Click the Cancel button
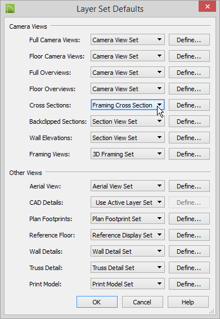Image resolution: width=220 pixels, height=319 pixels. click(142, 302)
